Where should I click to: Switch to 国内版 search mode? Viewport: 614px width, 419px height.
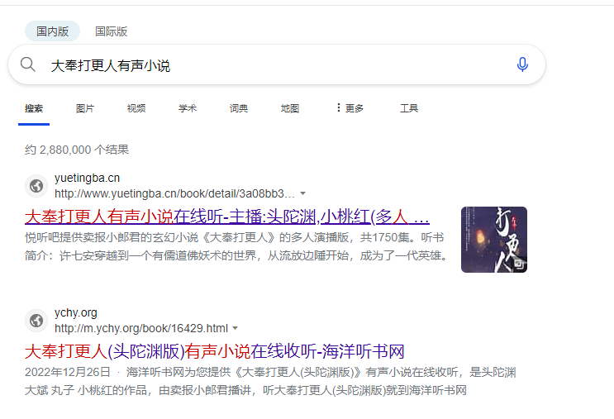[x=52, y=31]
